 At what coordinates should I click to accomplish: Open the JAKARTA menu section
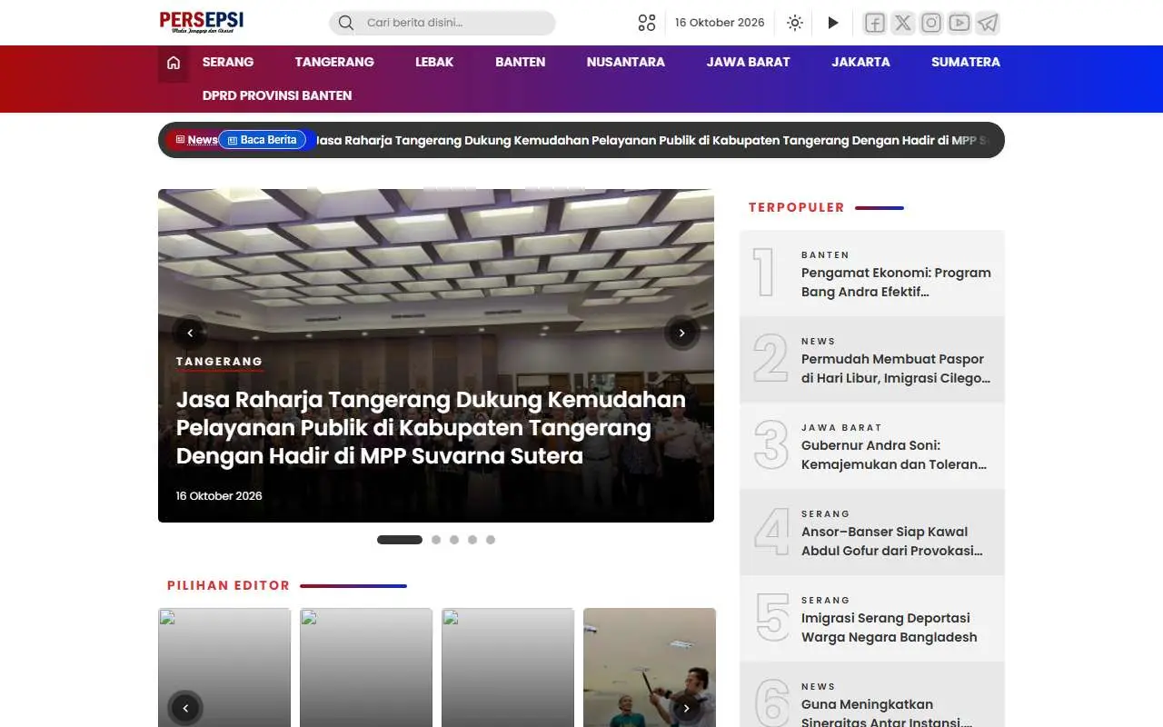click(860, 62)
